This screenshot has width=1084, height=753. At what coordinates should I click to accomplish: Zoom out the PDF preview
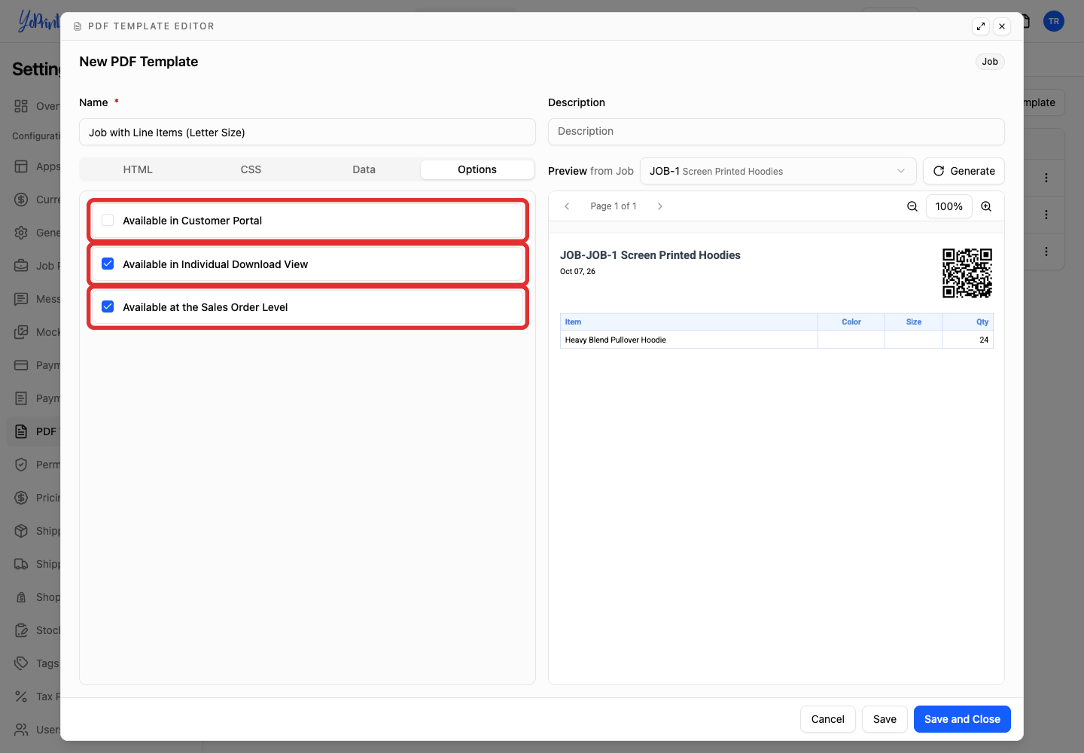(x=912, y=206)
